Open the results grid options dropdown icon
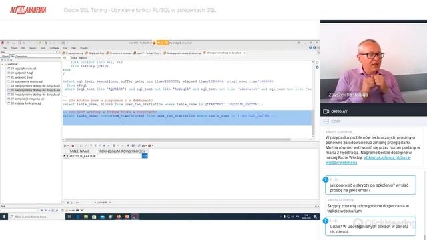Screen dimensions: 427x240 [65, 146]
